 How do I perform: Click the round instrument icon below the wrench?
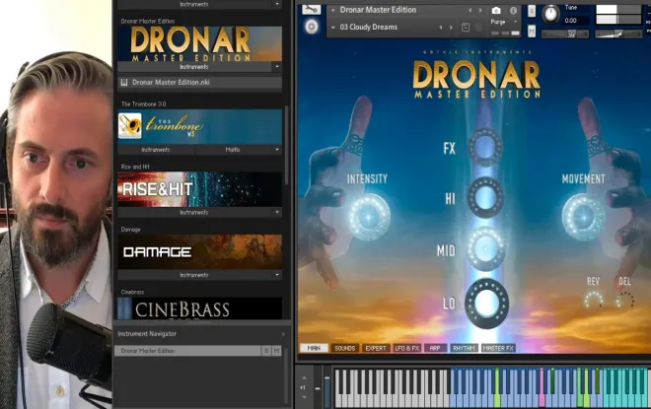(312, 27)
